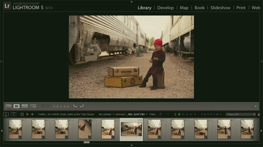Screen dimensions: 263x147
Task: Open the Web module
Action: [256, 8]
